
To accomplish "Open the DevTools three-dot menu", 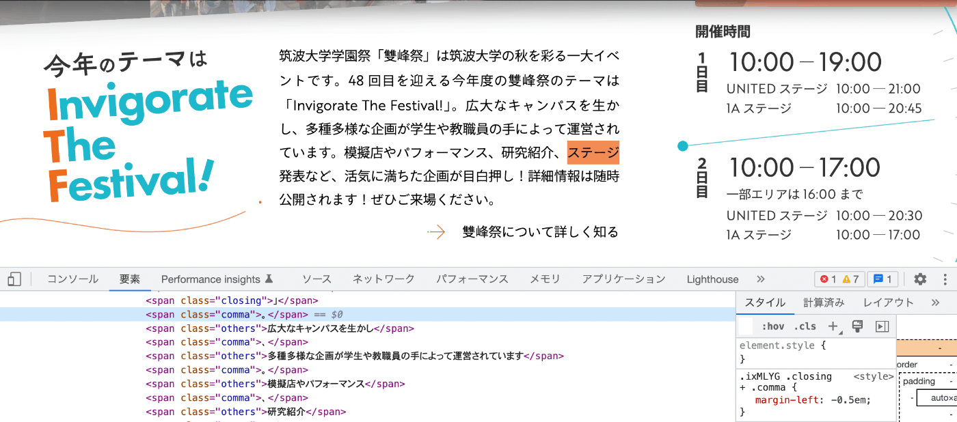I will click(945, 279).
